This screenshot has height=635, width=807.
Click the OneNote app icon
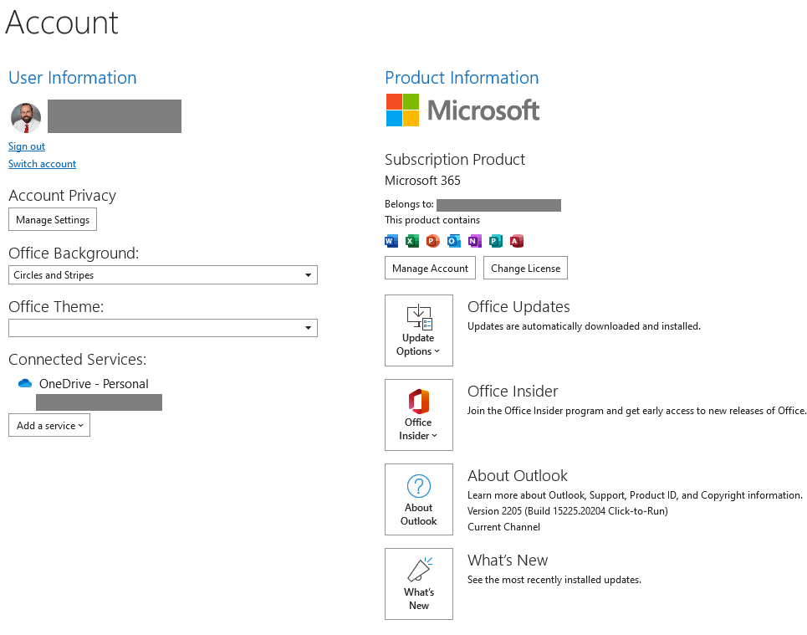click(x=474, y=240)
